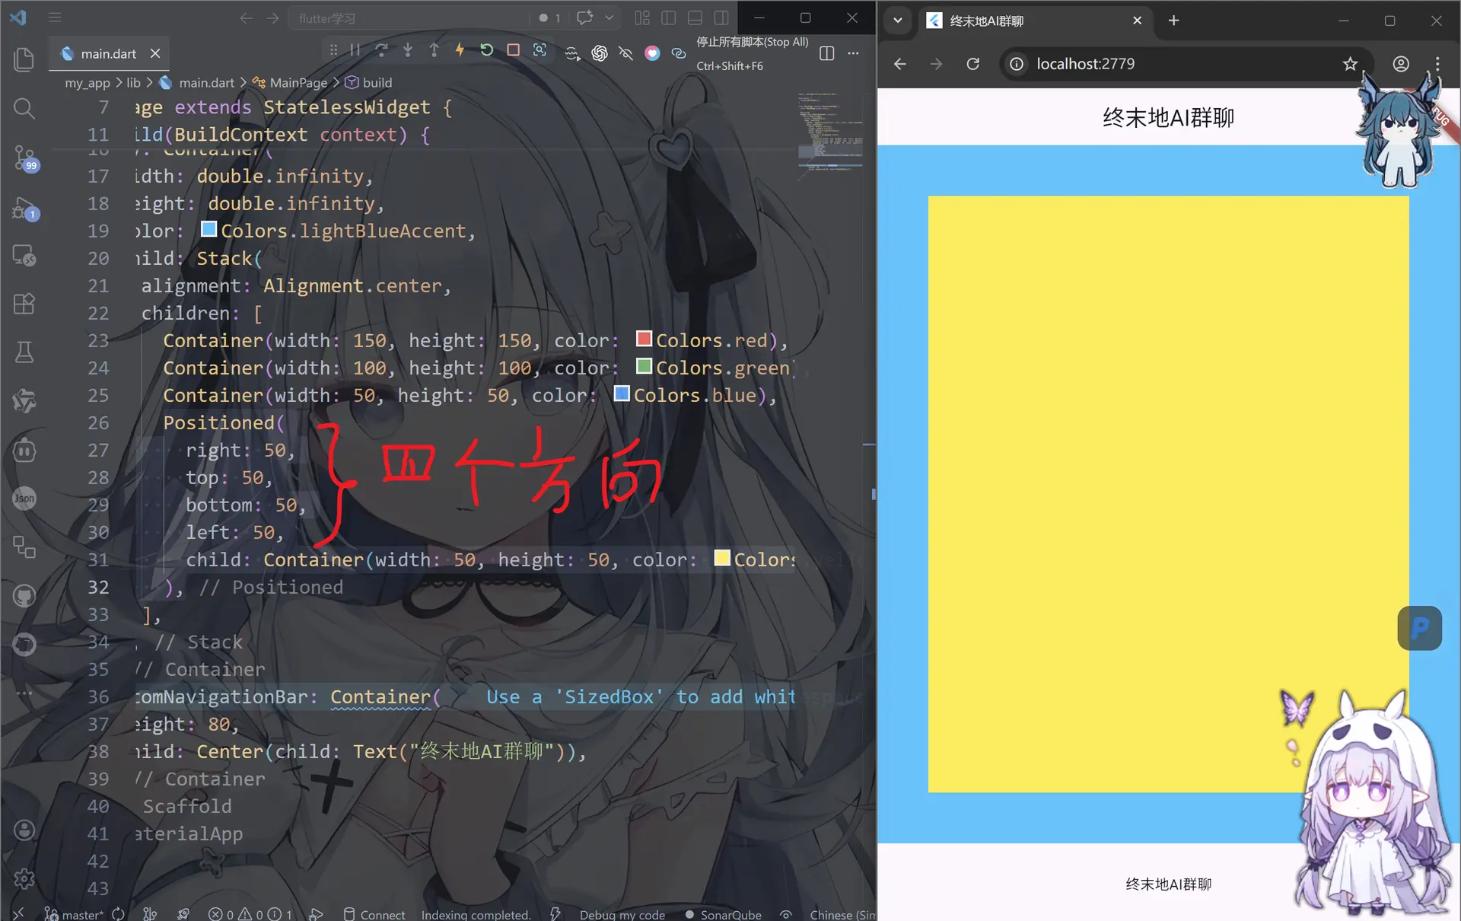Reload the localhost:2779 page in browser
Screen dimensions: 1461x921
[x=972, y=64]
